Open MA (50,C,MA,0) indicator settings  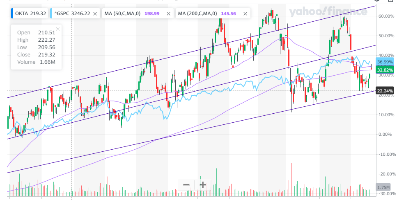tap(122, 13)
